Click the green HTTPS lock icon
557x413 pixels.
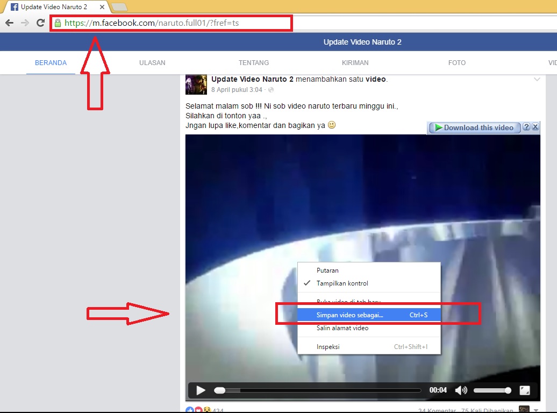click(58, 23)
